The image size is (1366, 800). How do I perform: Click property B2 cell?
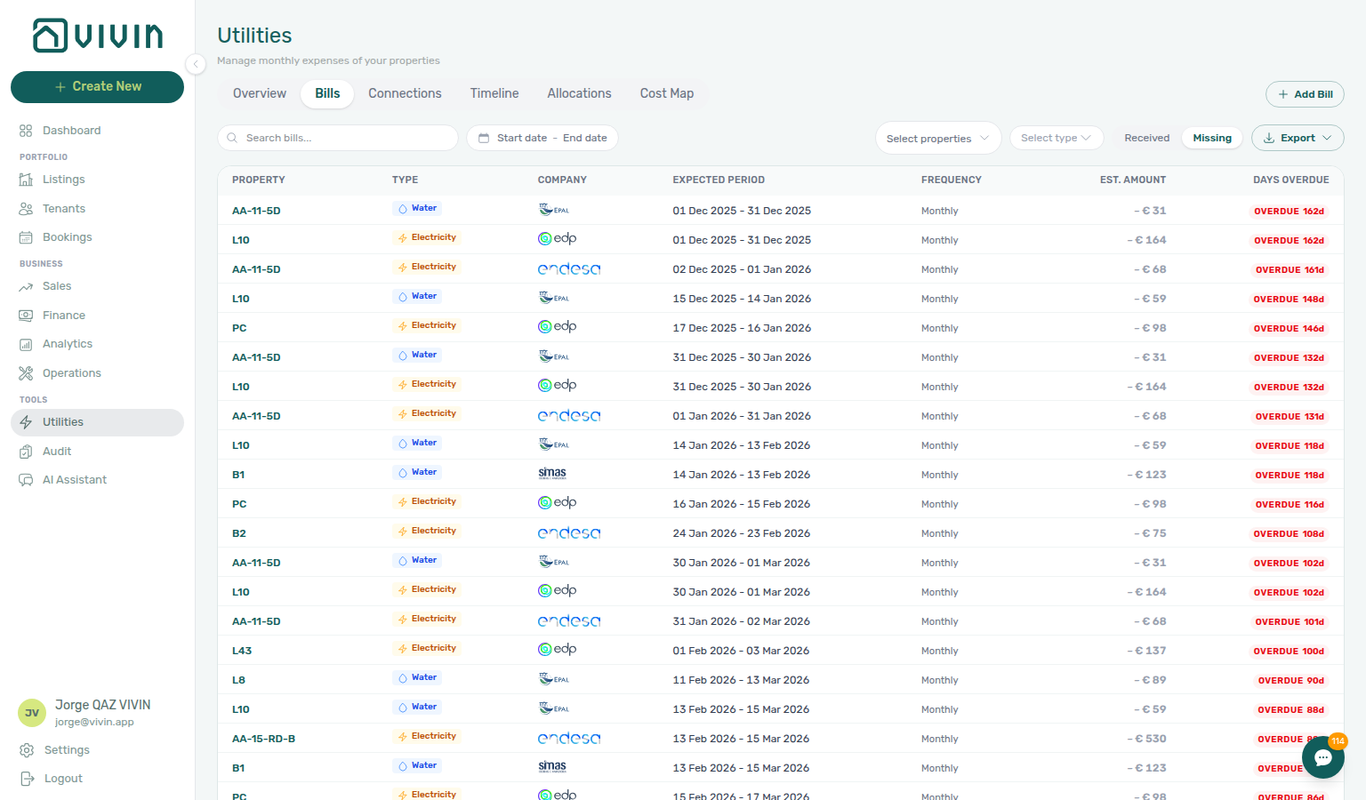click(239, 533)
